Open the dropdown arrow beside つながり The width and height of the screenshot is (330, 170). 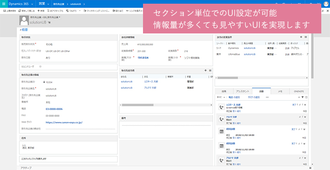click(x=80, y=11)
